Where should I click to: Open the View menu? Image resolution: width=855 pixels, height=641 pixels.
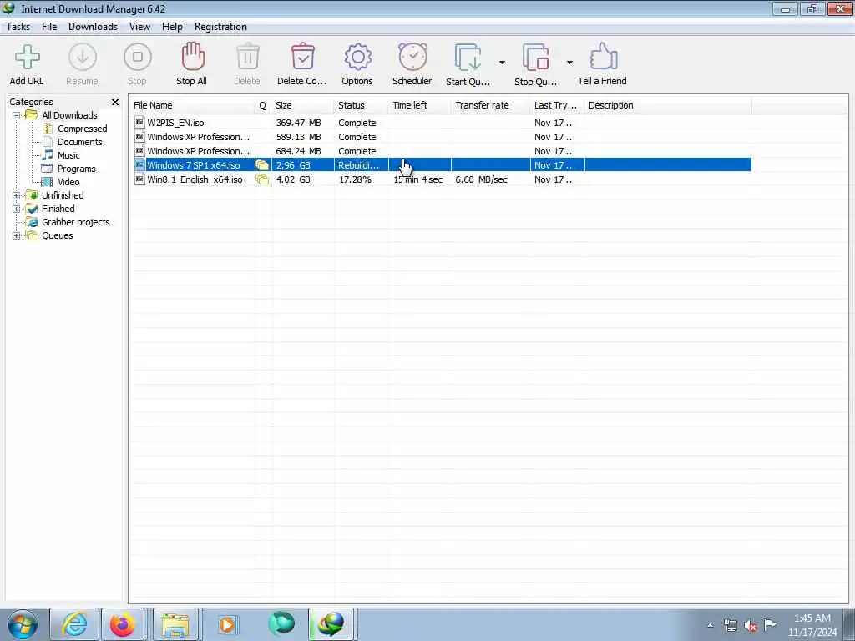139,27
